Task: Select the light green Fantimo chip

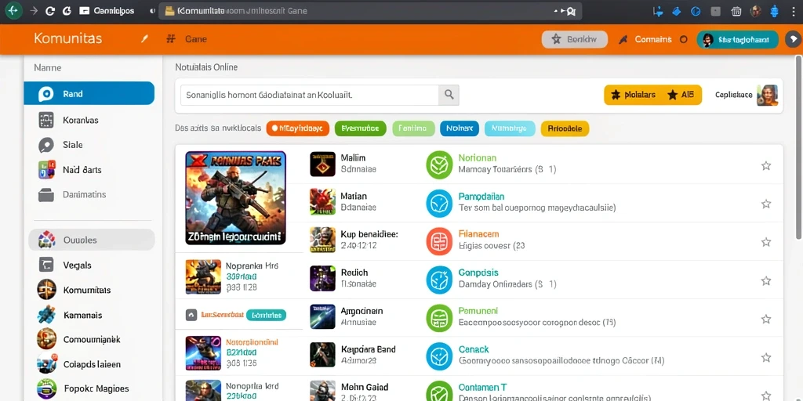Action: [x=413, y=128]
